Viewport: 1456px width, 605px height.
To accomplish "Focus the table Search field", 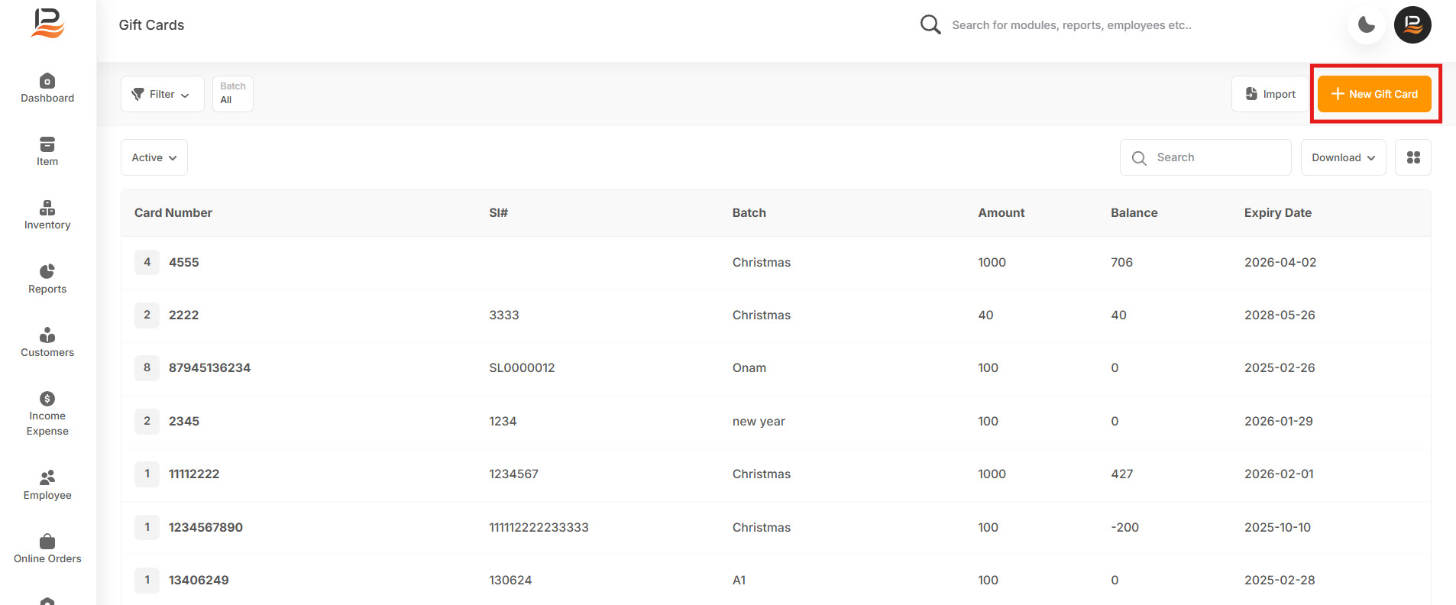I will [1205, 157].
